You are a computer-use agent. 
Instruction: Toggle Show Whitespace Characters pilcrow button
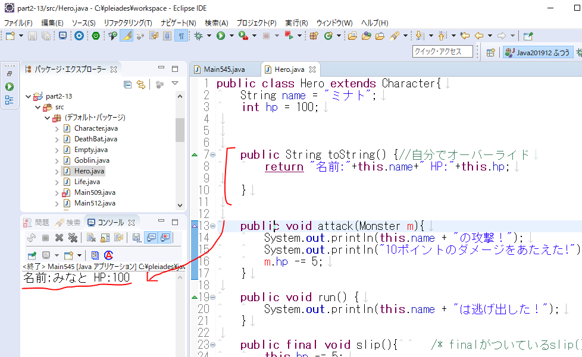181,36
